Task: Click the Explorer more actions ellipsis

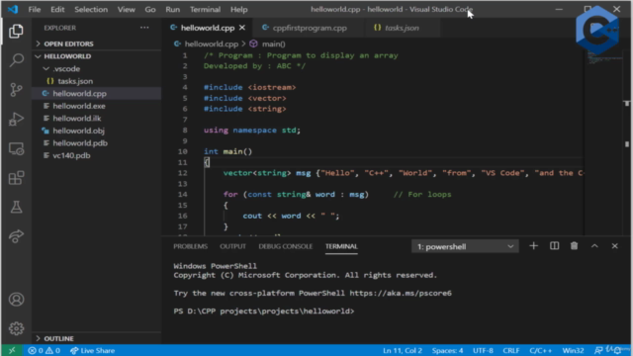Action: [x=144, y=28]
